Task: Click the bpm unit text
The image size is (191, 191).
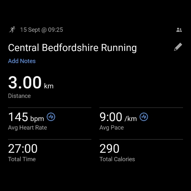Action: click(x=37, y=119)
